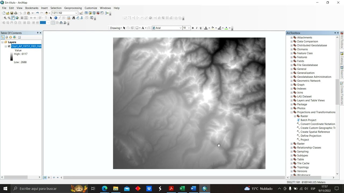
Task: Select the Zoom In tool
Action: click(x=5, y=18)
